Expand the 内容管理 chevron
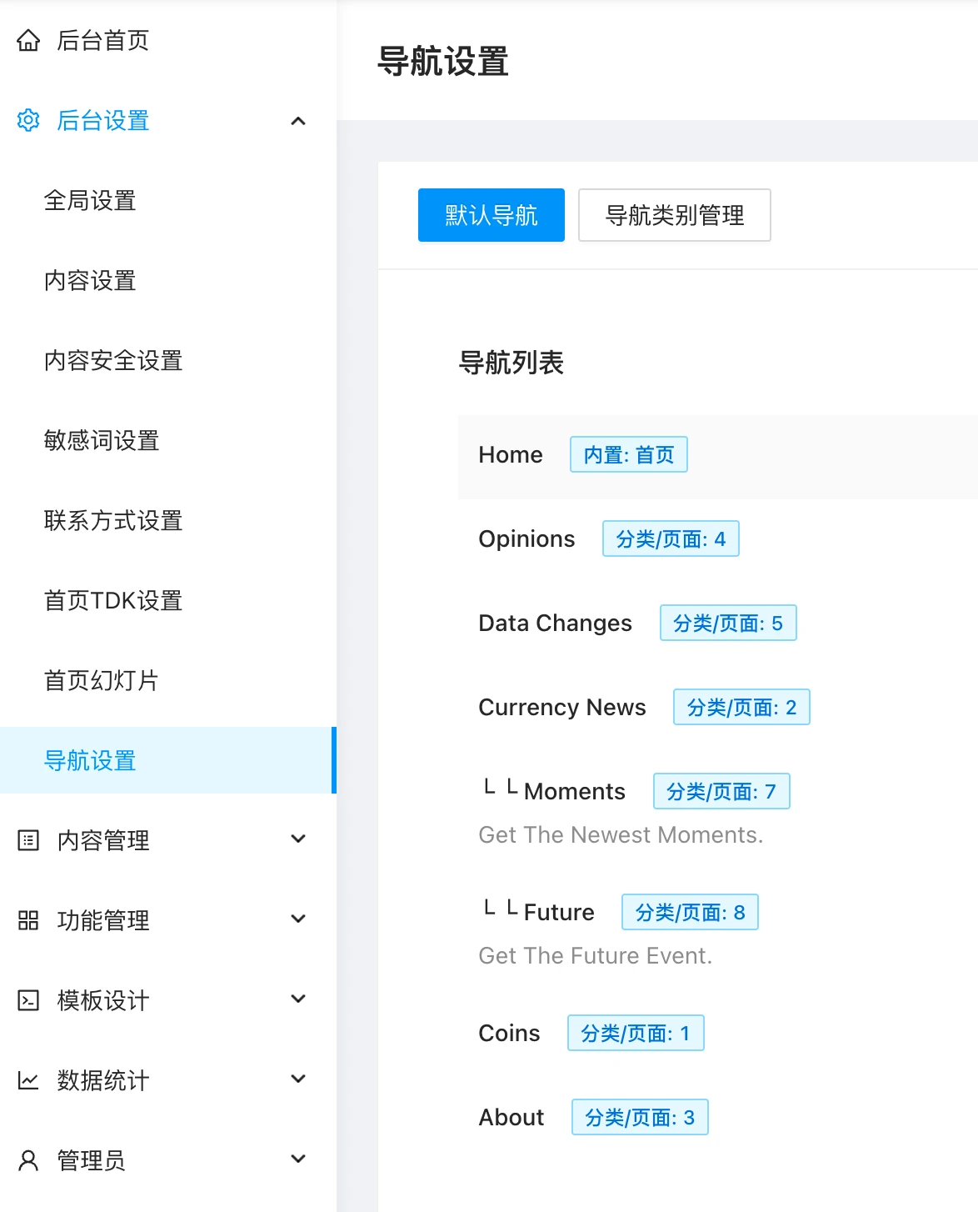The image size is (978, 1212). click(298, 839)
